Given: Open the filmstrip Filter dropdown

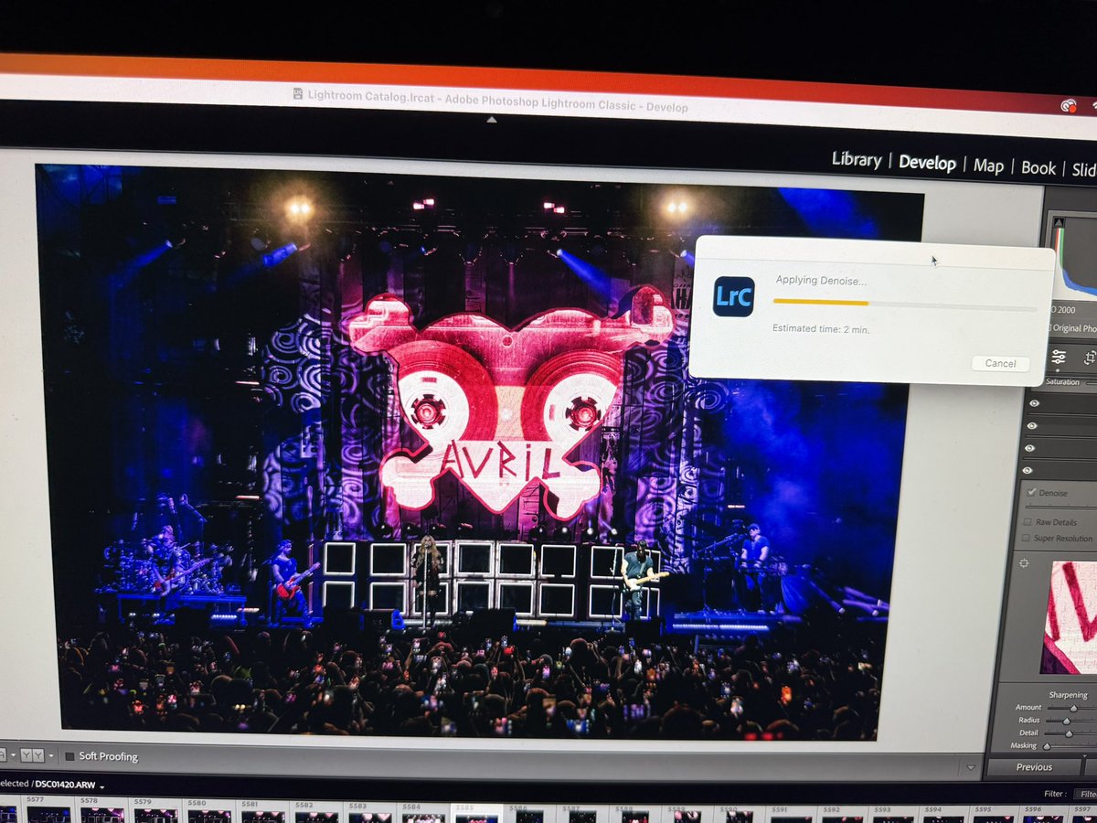Looking at the screenshot, I should pos(1087,795).
